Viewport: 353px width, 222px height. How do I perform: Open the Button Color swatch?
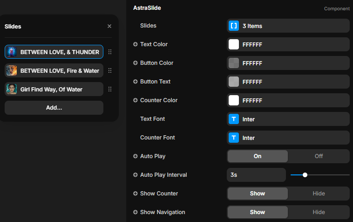[x=234, y=63]
